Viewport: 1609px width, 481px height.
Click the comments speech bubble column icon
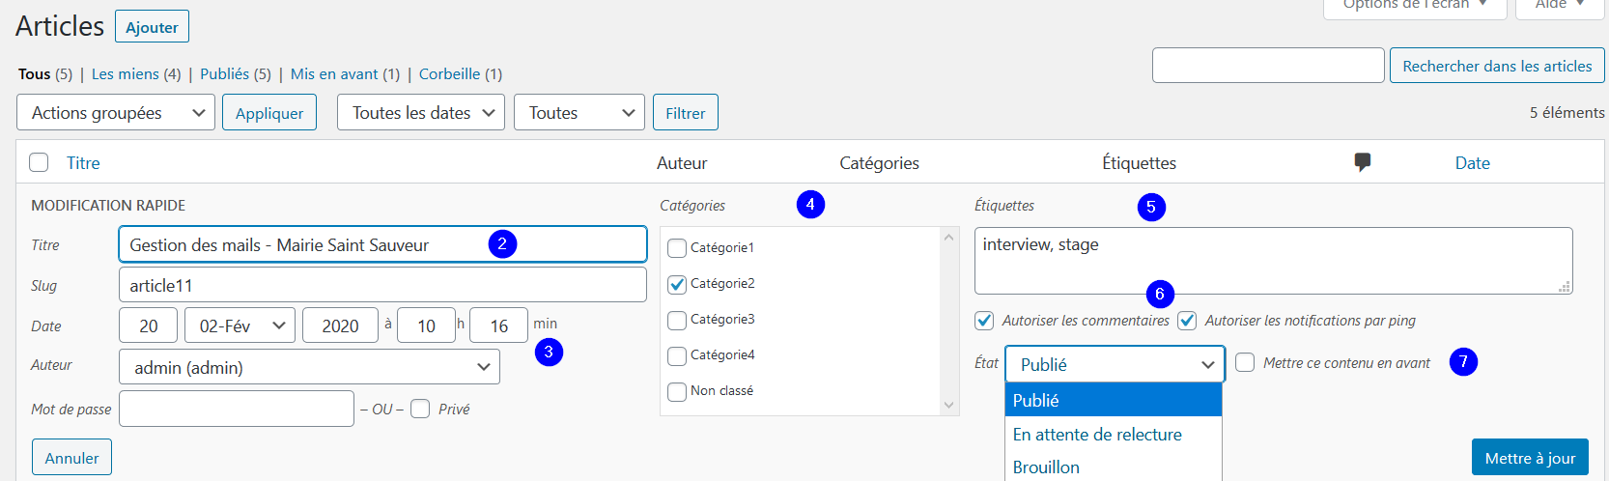1363,162
